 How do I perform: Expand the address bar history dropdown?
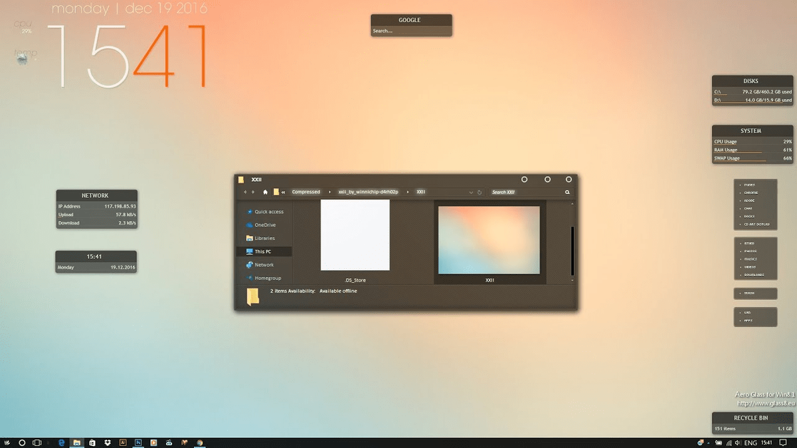tap(471, 192)
